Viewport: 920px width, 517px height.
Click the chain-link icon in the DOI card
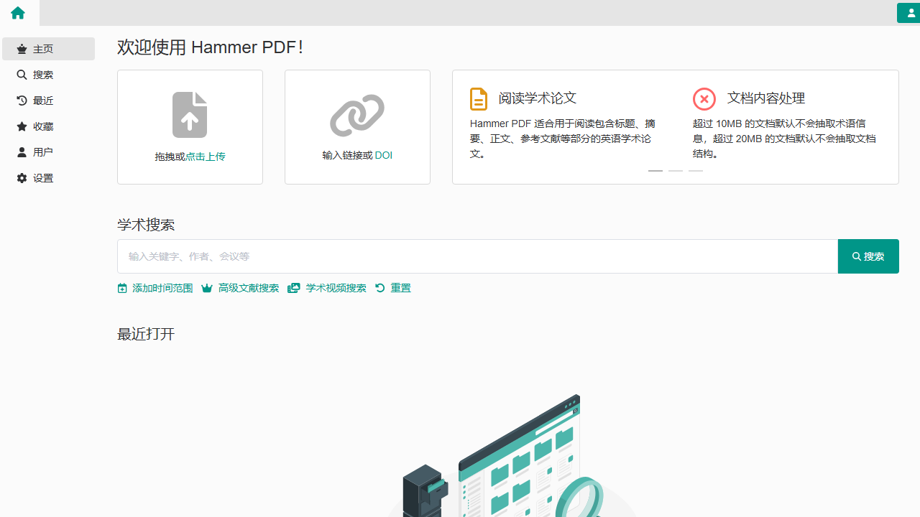click(x=356, y=114)
